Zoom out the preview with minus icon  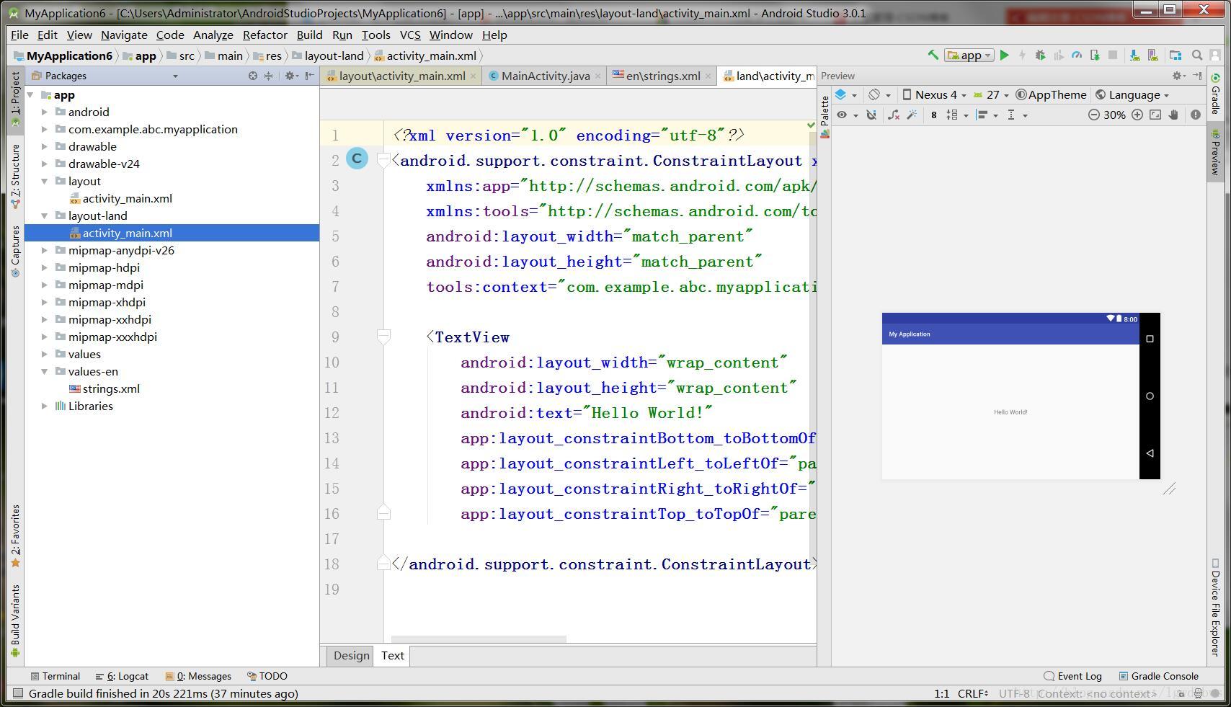(1093, 115)
